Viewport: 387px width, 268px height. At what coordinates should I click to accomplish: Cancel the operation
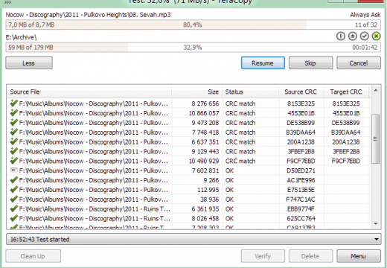pyautogui.click(x=359, y=63)
